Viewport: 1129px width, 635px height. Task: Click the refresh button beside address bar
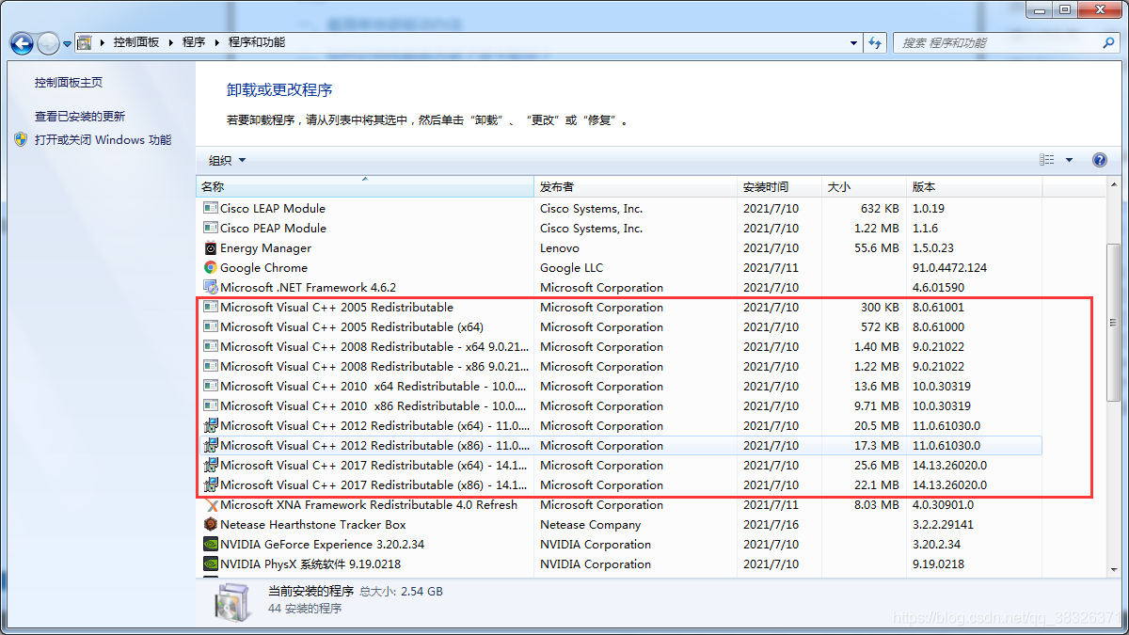[x=876, y=42]
